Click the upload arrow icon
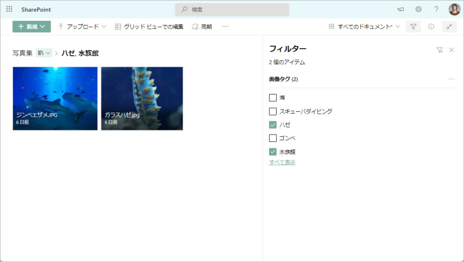The width and height of the screenshot is (464, 262). coord(61,27)
